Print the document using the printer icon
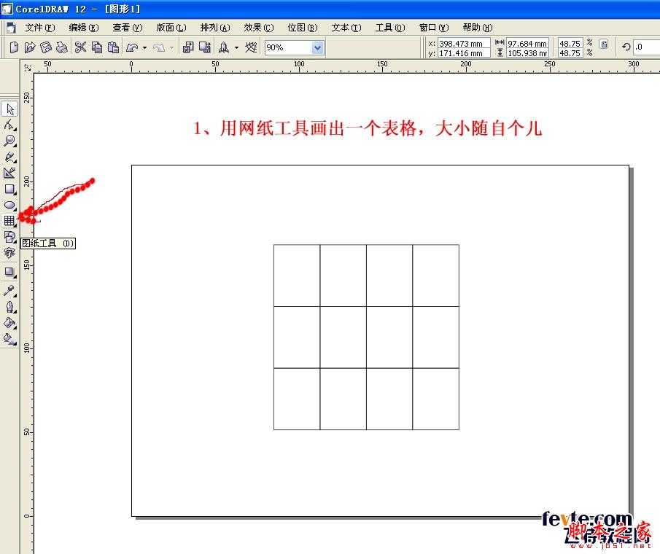The width and height of the screenshot is (660, 554). click(x=62, y=47)
